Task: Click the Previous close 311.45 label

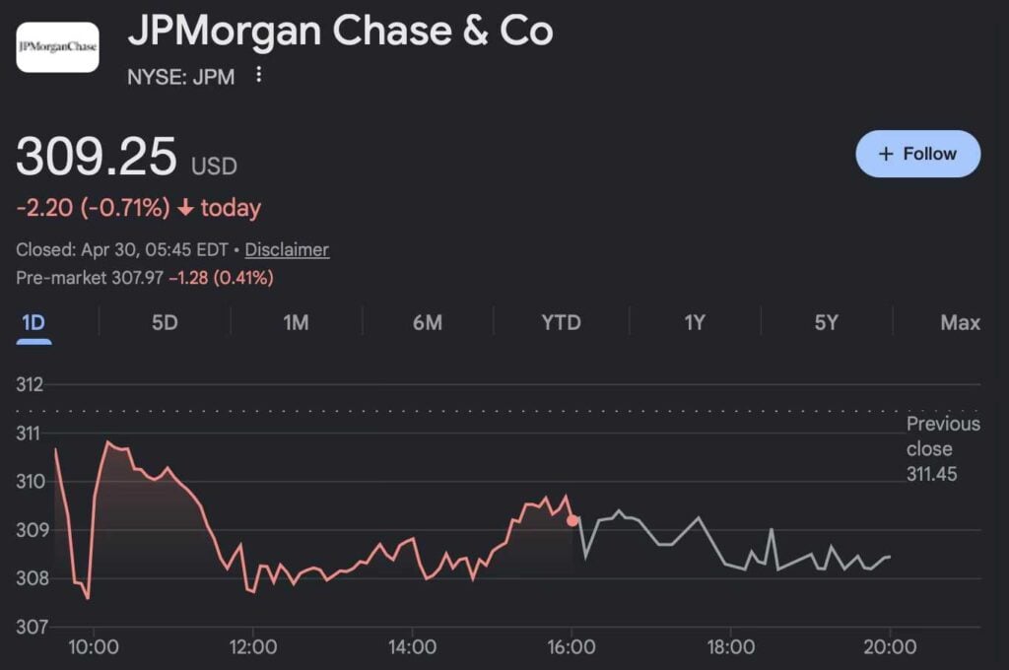Action: 942,449
